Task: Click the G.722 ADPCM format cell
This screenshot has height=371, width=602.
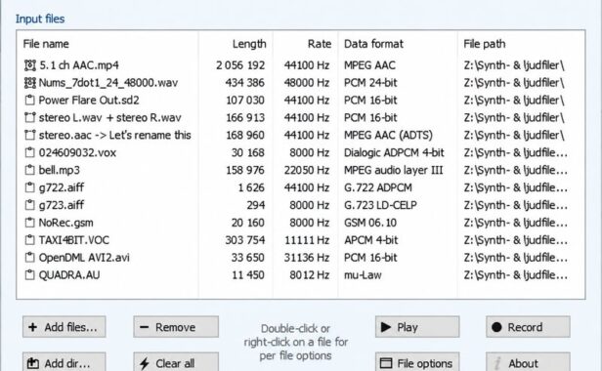Action: click(378, 187)
